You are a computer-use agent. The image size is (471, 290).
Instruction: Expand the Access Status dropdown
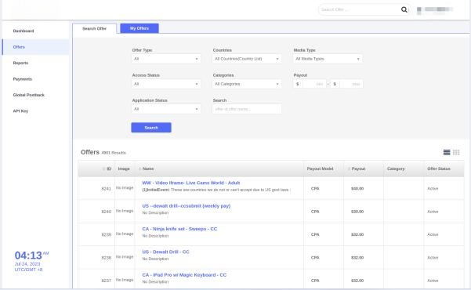pyautogui.click(x=166, y=84)
